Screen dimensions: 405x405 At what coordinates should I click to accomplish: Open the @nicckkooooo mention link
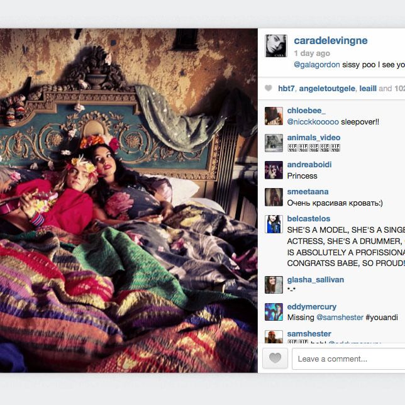313,122
